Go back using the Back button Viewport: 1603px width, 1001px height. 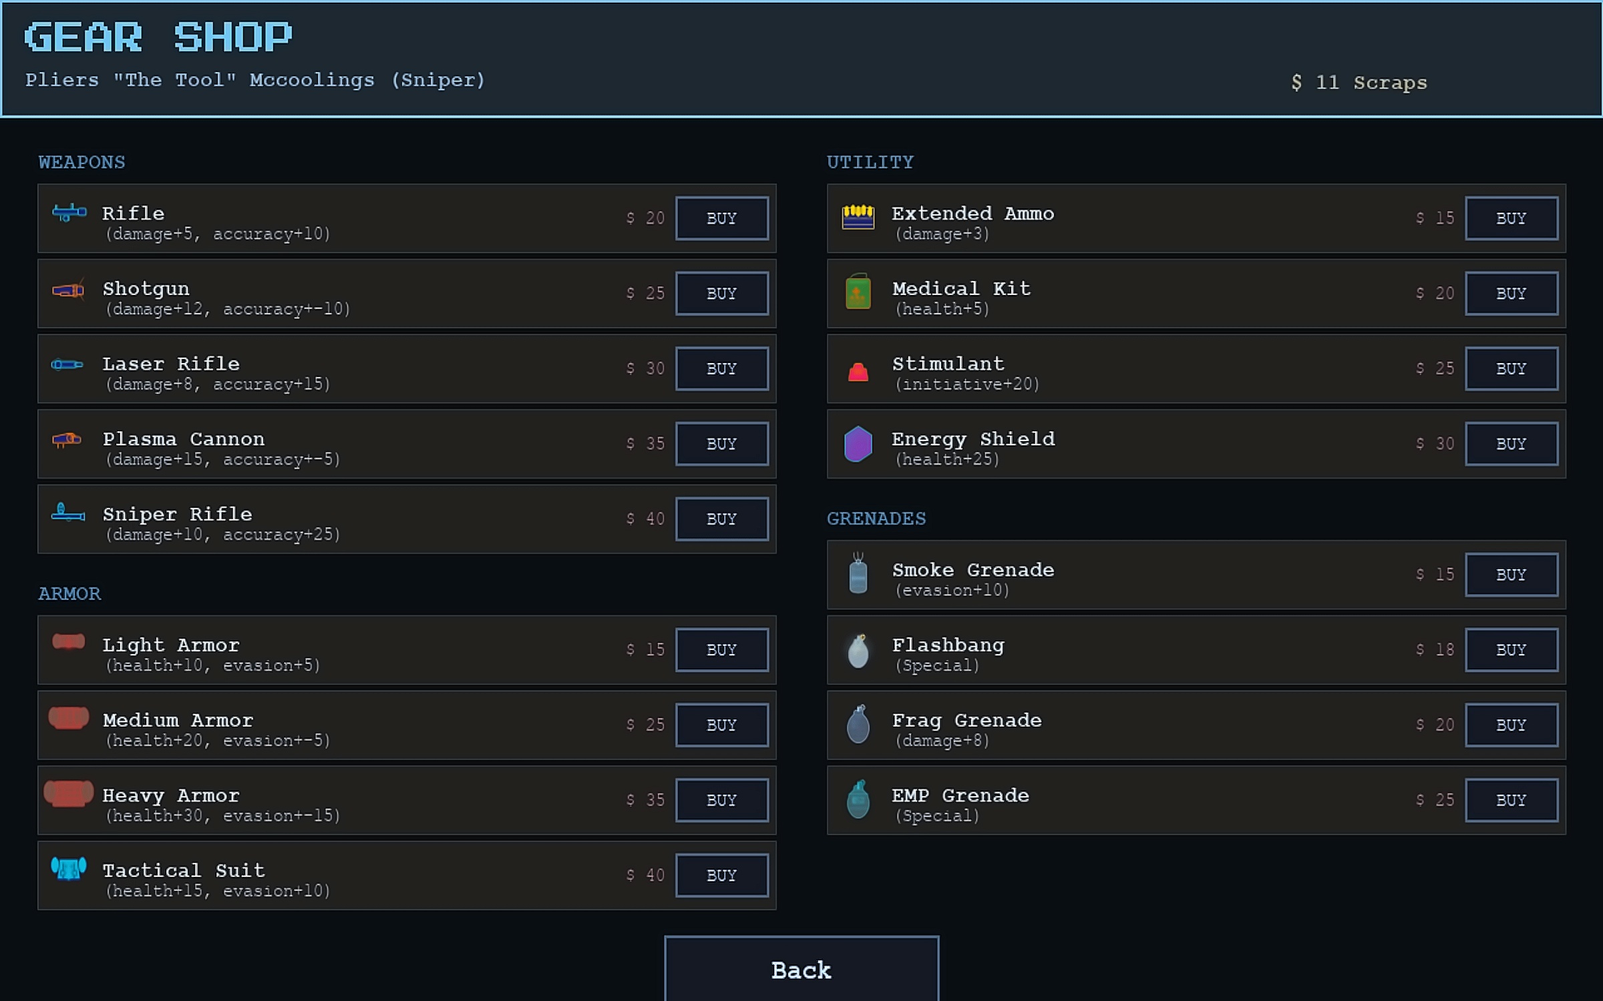point(801,970)
